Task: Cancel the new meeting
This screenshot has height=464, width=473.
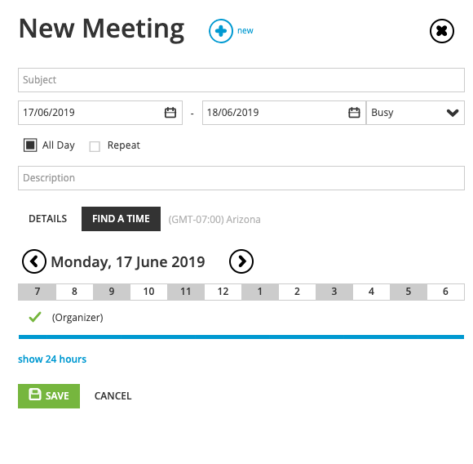Action: tap(113, 396)
